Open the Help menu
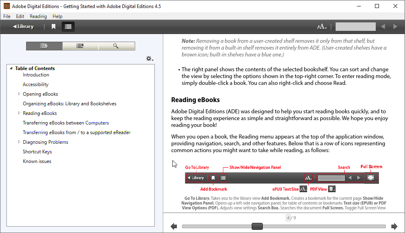The image size is (405, 233). click(57, 16)
